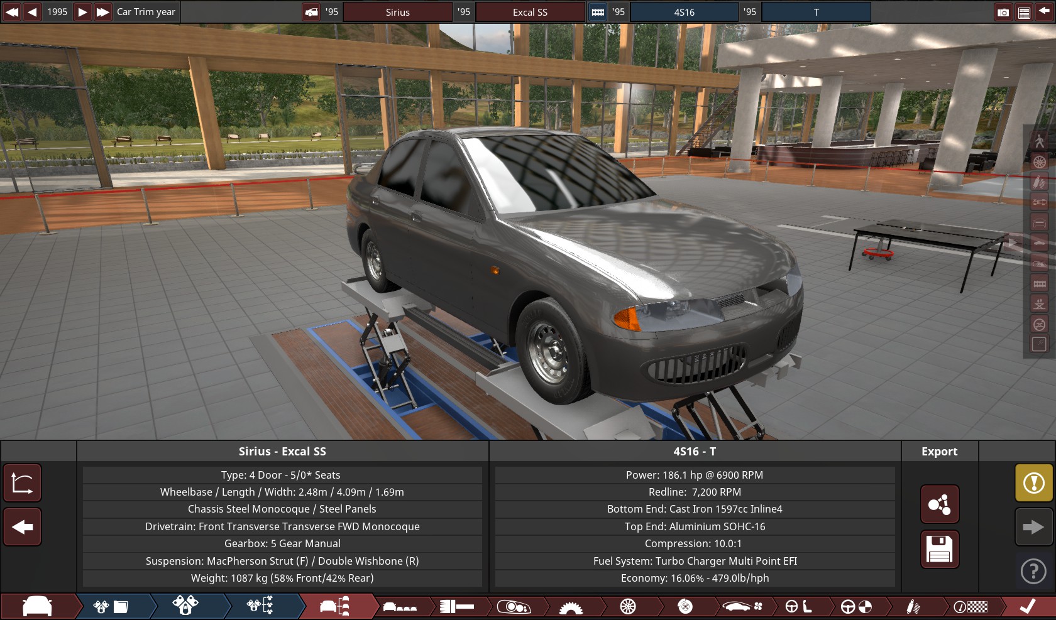
Task: Select the 'Weight: 1087 kg' row
Action: click(282, 578)
